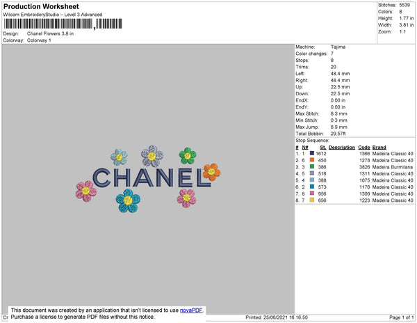
Task: Click the pink flower left of CHANEL
Action: tap(86, 191)
